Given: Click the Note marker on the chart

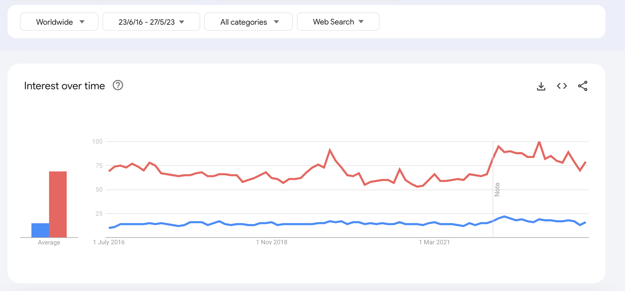Looking at the screenshot, I should (497, 190).
